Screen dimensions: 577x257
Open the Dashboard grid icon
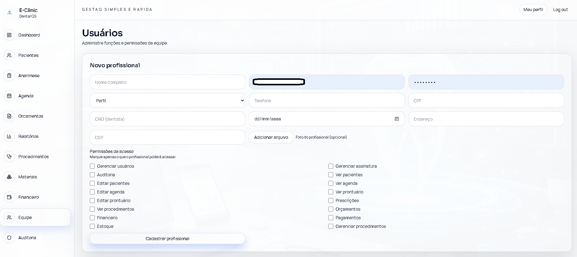(9, 35)
